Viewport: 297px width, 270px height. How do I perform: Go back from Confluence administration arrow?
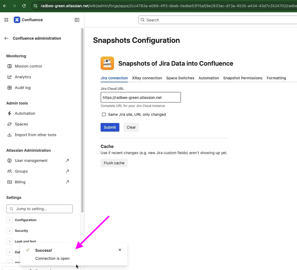6,38
